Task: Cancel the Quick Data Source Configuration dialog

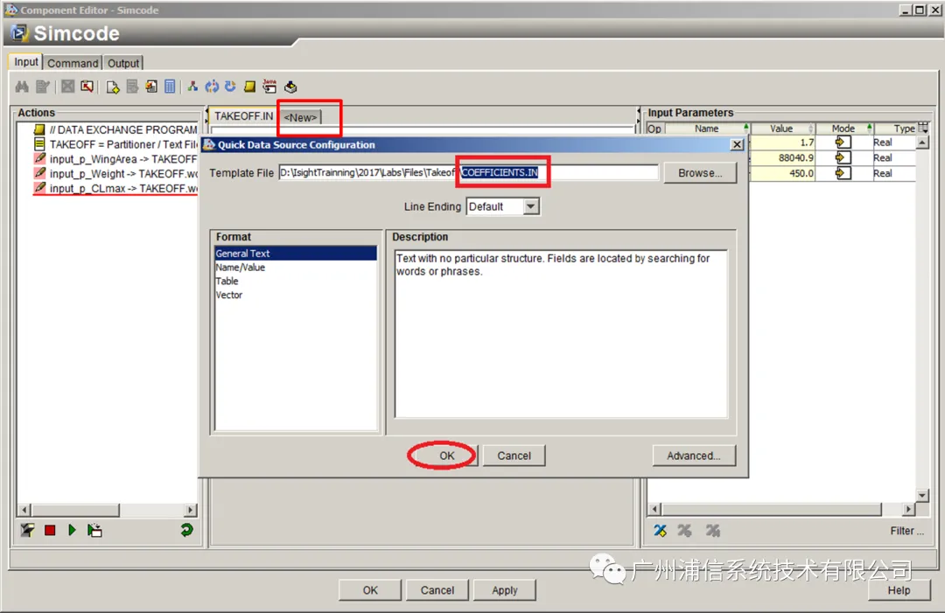Action: pos(514,456)
